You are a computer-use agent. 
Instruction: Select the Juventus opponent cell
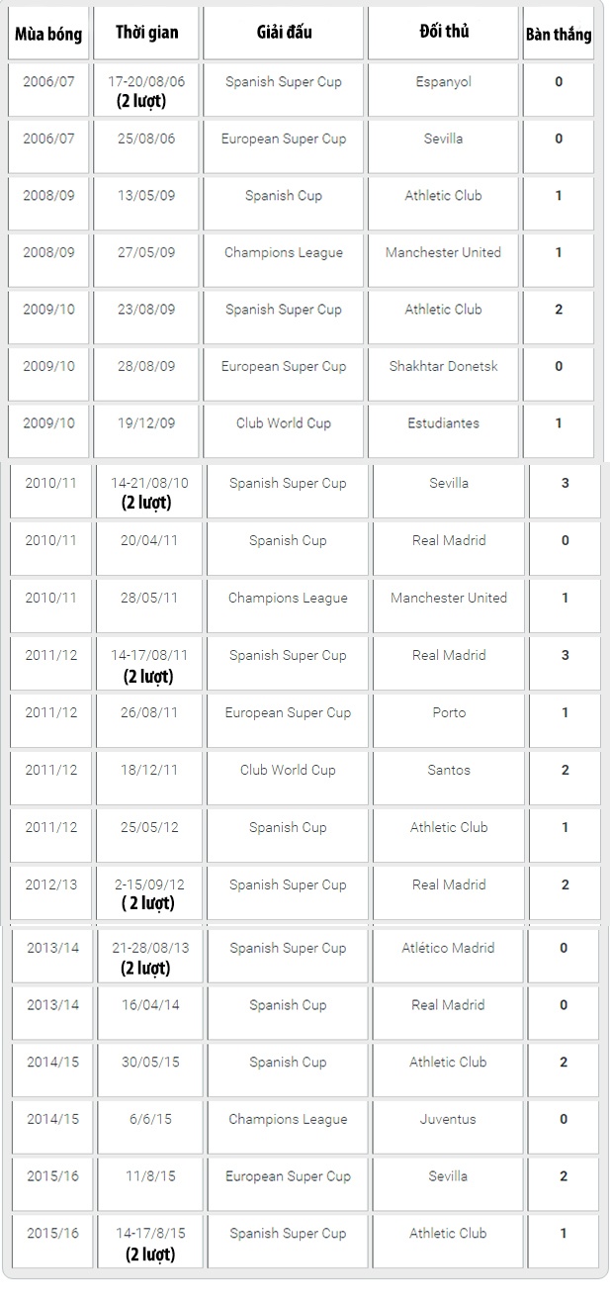click(x=448, y=1119)
